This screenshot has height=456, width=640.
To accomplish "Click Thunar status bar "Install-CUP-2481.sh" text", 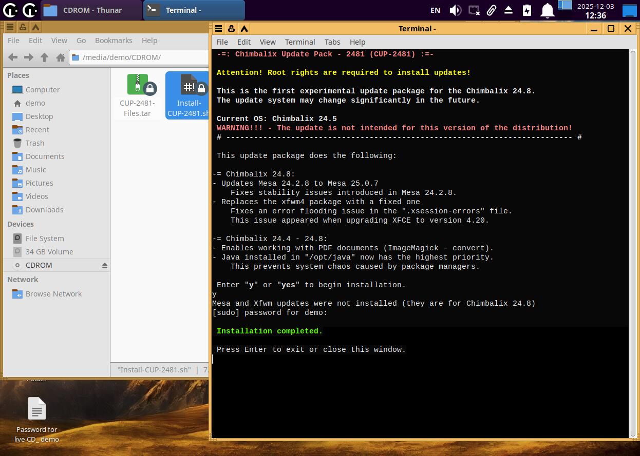I will pos(154,369).
